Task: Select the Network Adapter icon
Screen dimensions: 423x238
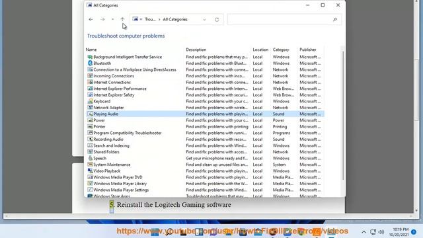Action: tap(90, 108)
